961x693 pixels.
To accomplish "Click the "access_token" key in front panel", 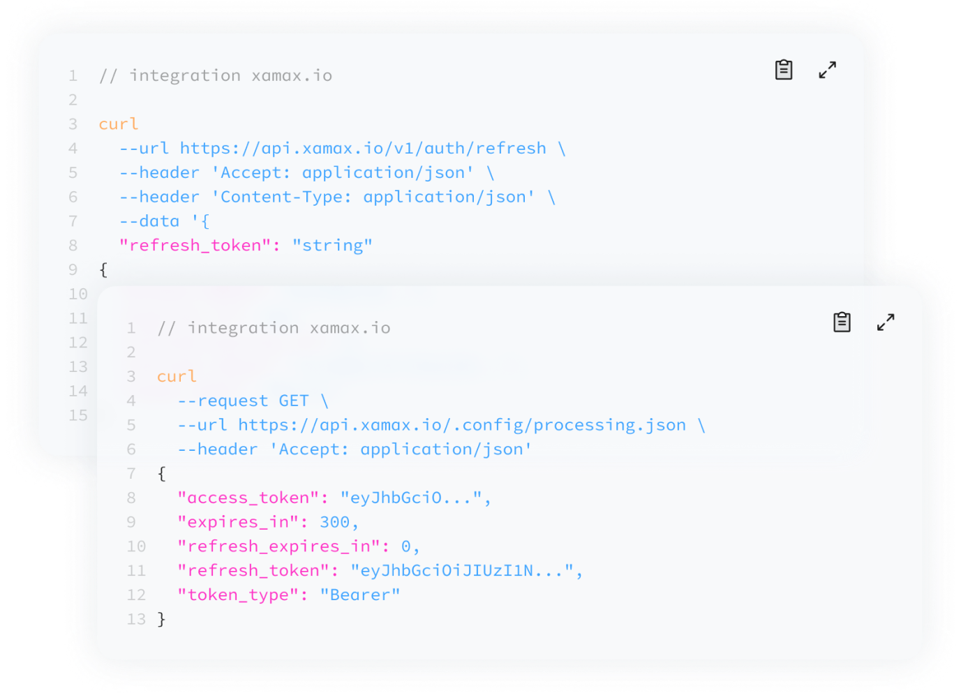I will (x=248, y=498).
